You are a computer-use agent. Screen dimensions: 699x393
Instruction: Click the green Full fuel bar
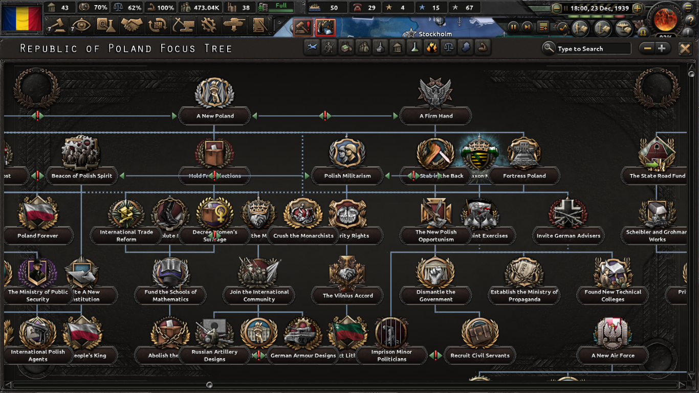point(281,7)
